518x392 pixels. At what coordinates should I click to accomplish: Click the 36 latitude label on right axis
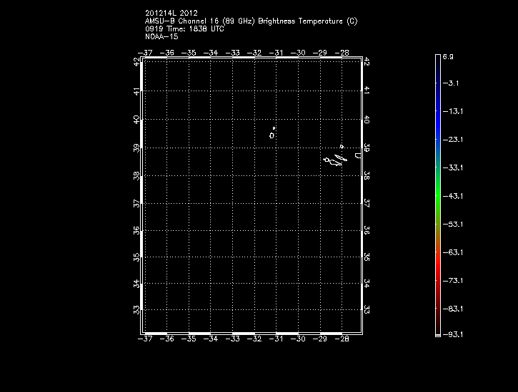point(367,230)
